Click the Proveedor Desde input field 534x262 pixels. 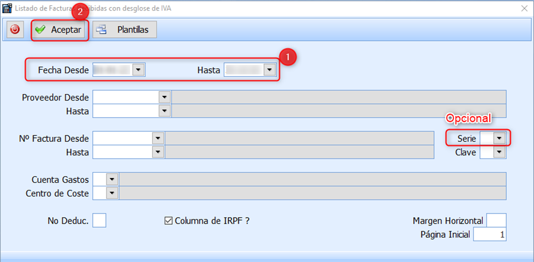pyautogui.click(x=126, y=97)
